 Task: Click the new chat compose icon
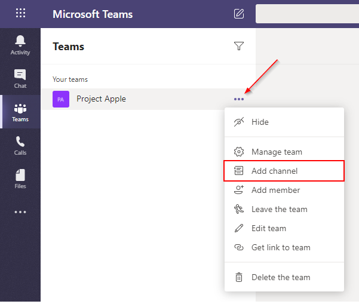239,14
